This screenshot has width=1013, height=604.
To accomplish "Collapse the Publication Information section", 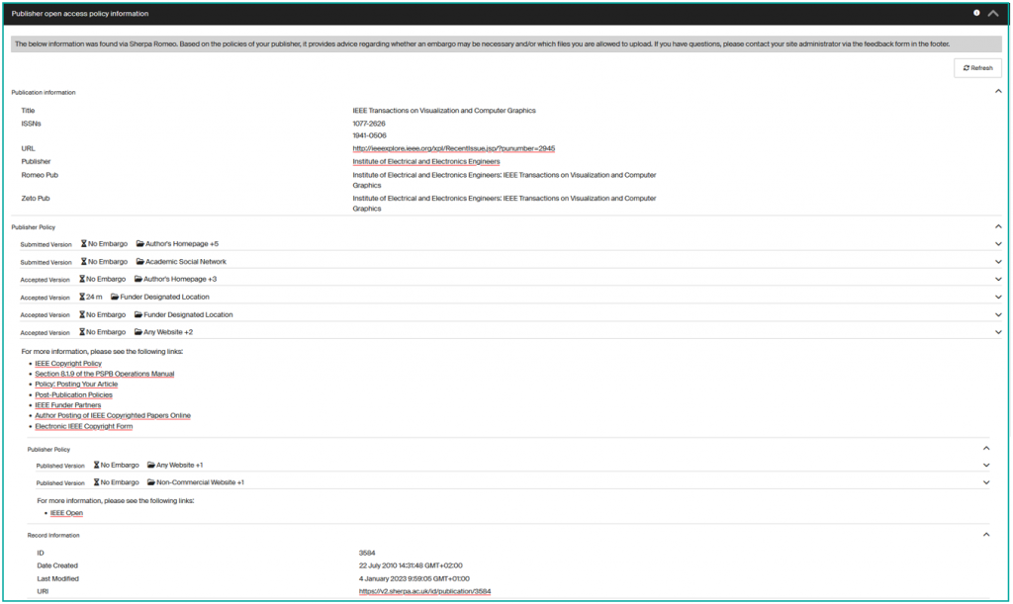I will coord(998,92).
